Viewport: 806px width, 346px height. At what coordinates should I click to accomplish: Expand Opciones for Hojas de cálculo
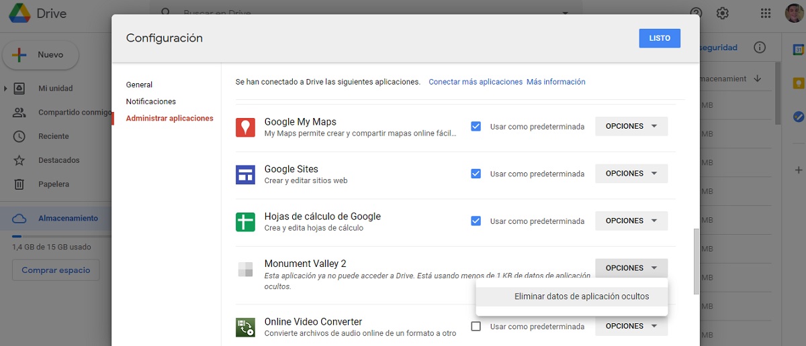pos(631,221)
